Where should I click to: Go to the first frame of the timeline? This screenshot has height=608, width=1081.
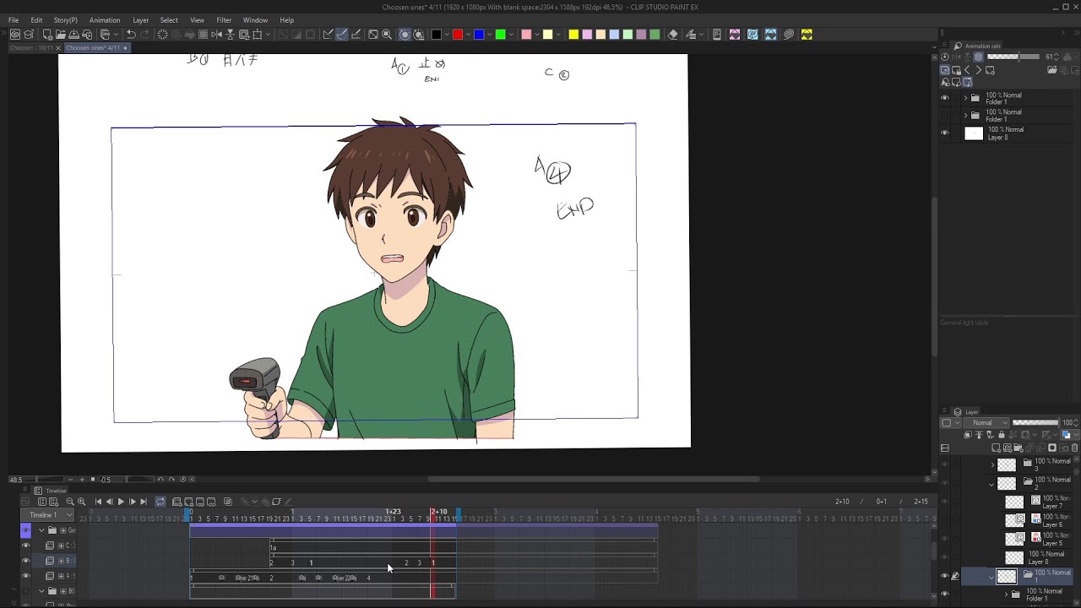click(x=98, y=502)
